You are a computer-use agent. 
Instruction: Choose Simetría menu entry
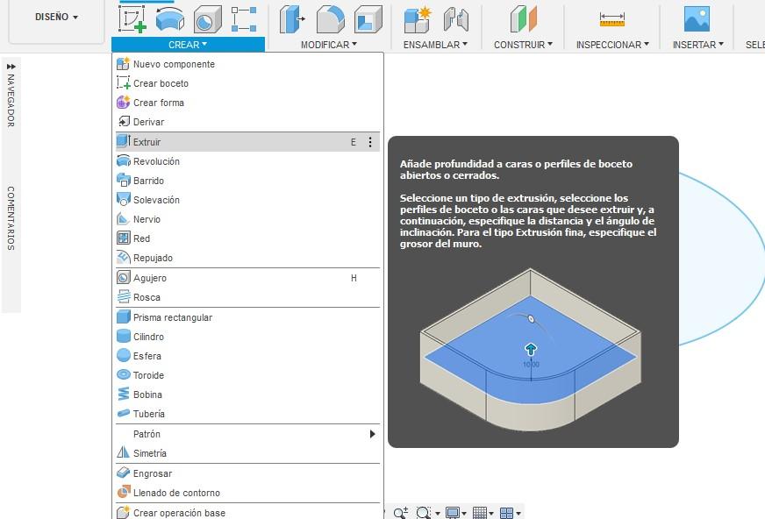click(248, 453)
